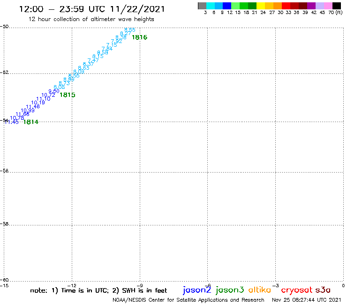Click the green 1816 time marker
The image size is (347, 304).
[139, 37]
